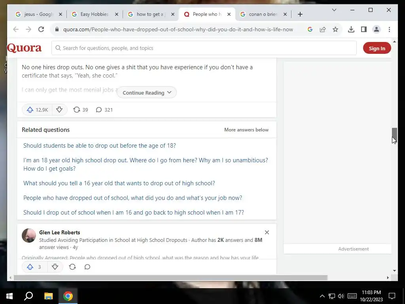Open Glen Lee Roberts' name link
This screenshot has height=304, width=405.
pos(60,232)
